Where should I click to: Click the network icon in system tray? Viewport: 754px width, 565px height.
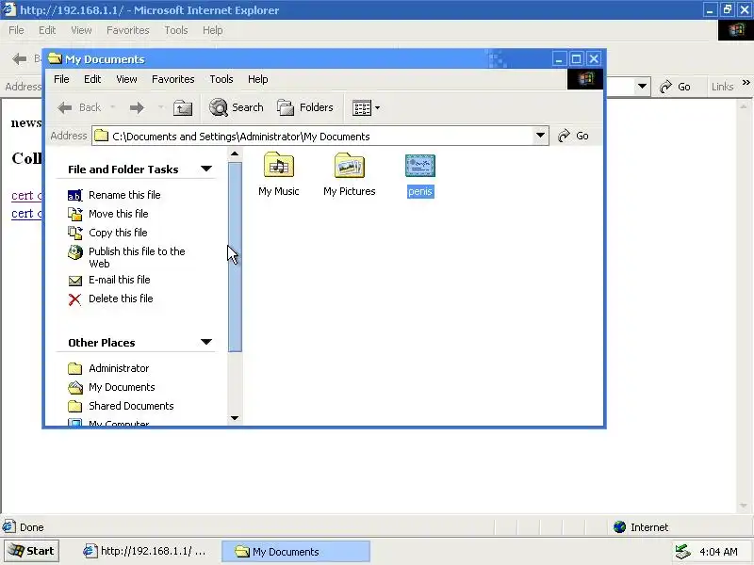click(682, 552)
